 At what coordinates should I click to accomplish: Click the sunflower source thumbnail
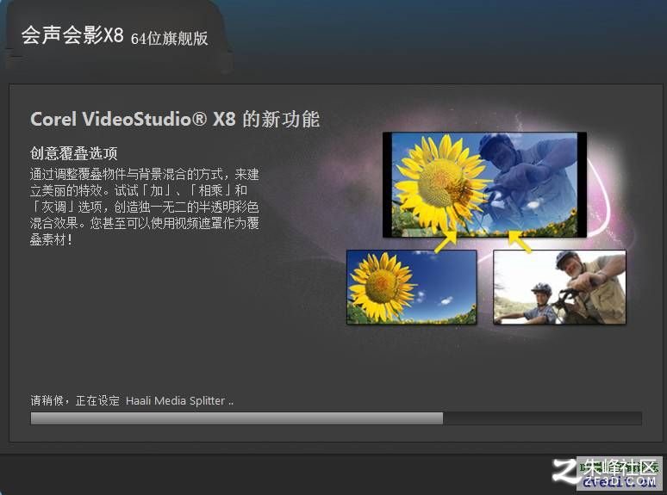click(x=412, y=288)
